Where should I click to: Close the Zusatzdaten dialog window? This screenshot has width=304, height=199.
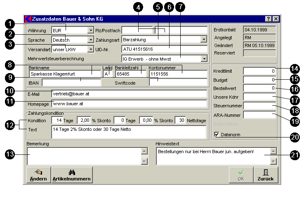pos(276,19)
